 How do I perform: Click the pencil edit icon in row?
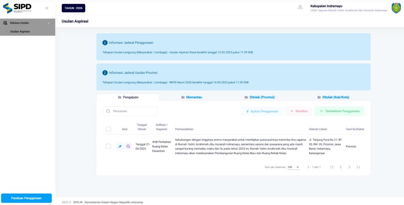[120, 147]
